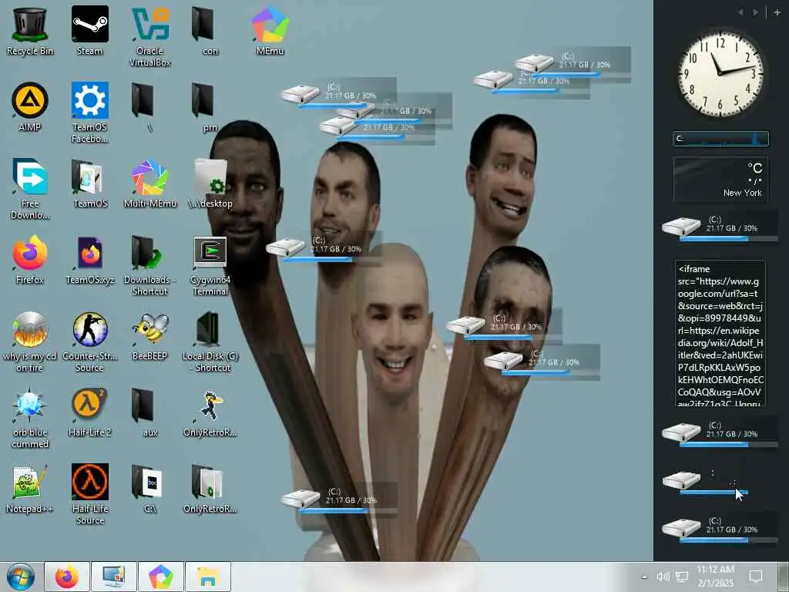Open TeamOS Facebook gear shortcut

[x=89, y=113]
